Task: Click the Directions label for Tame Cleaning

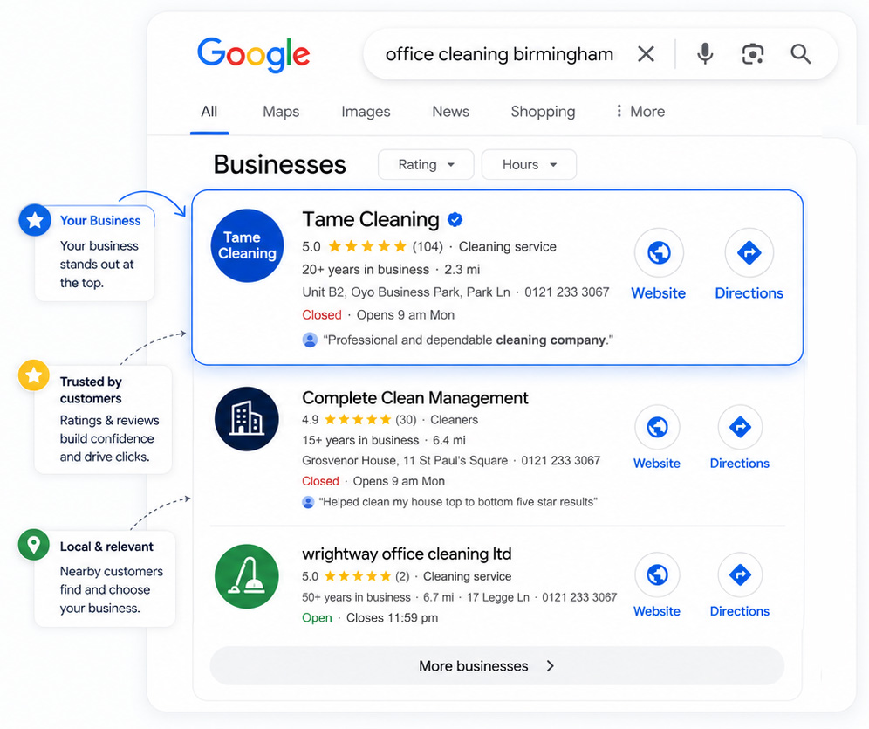Action: pos(749,293)
